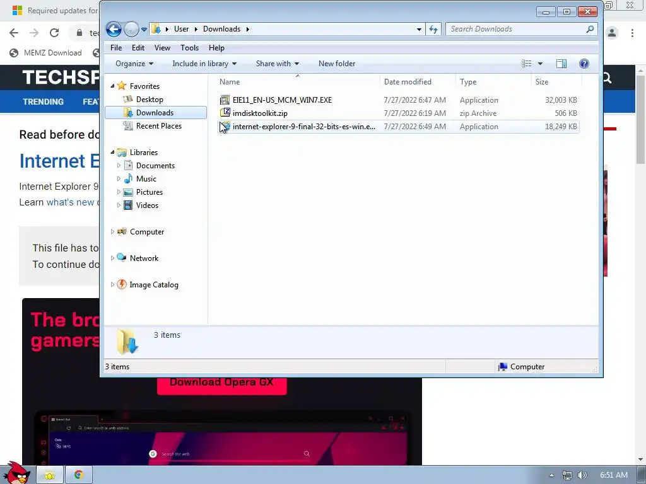Click New folder button
The image size is (646, 484).
[337, 64]
